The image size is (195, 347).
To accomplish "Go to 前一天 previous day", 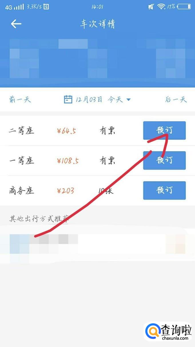I will pyautogui.click(x=20, y=99).
